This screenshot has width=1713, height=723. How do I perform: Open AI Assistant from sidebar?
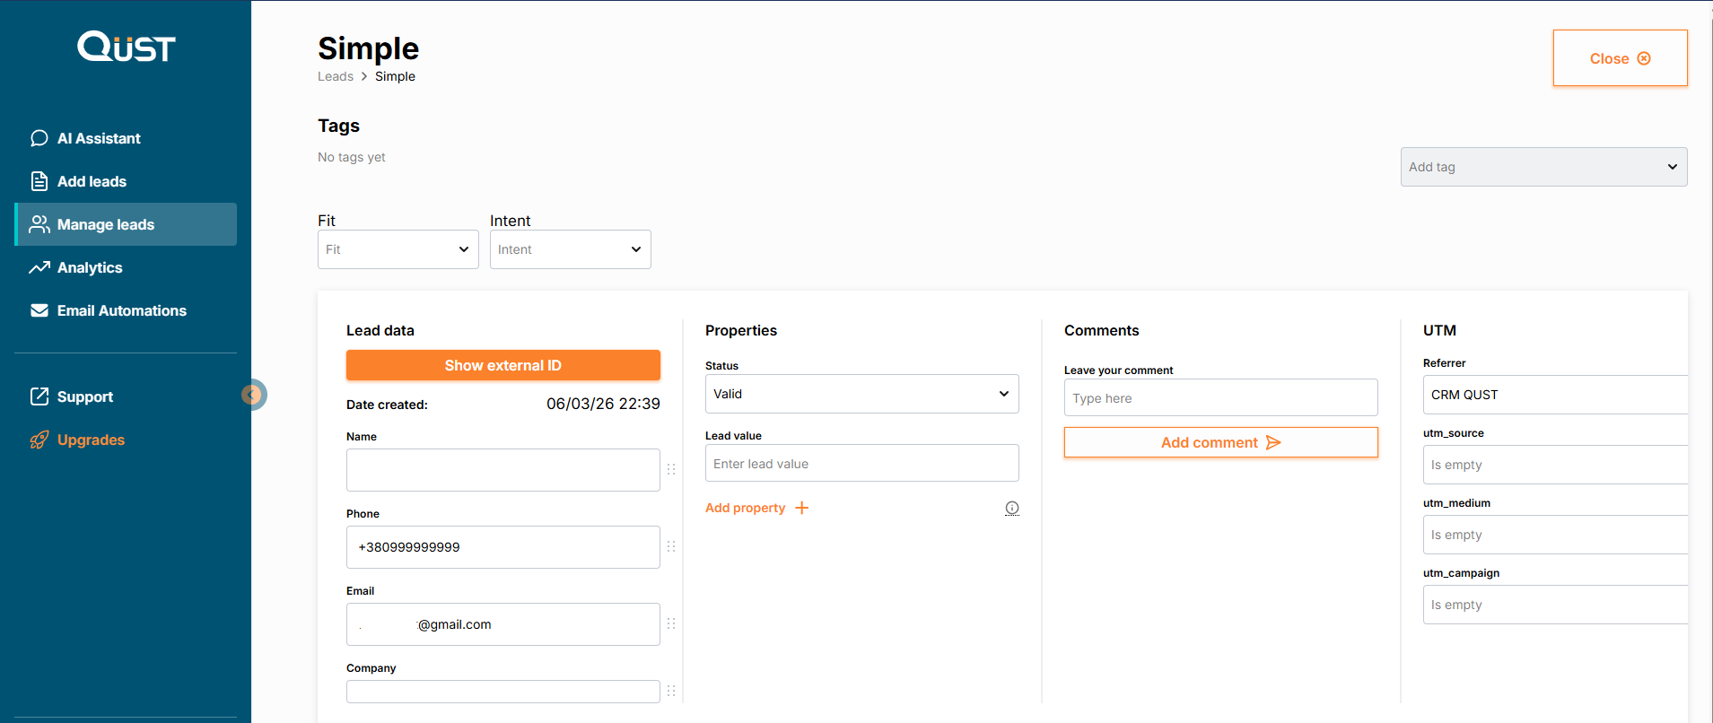point(99,138)
